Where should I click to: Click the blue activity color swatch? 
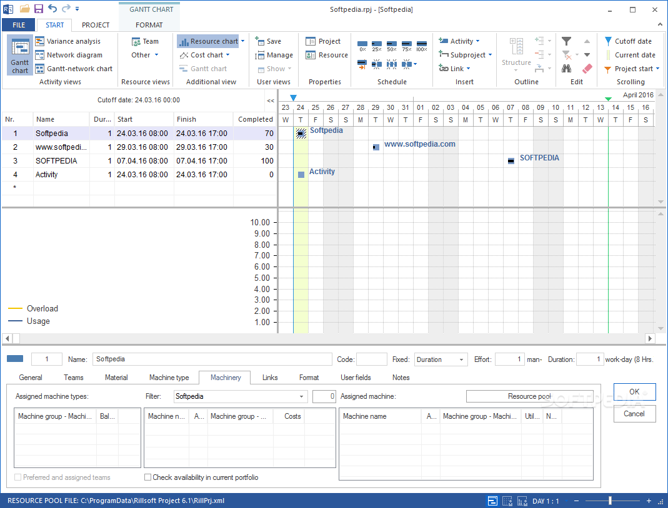click(x=15, y=359)
